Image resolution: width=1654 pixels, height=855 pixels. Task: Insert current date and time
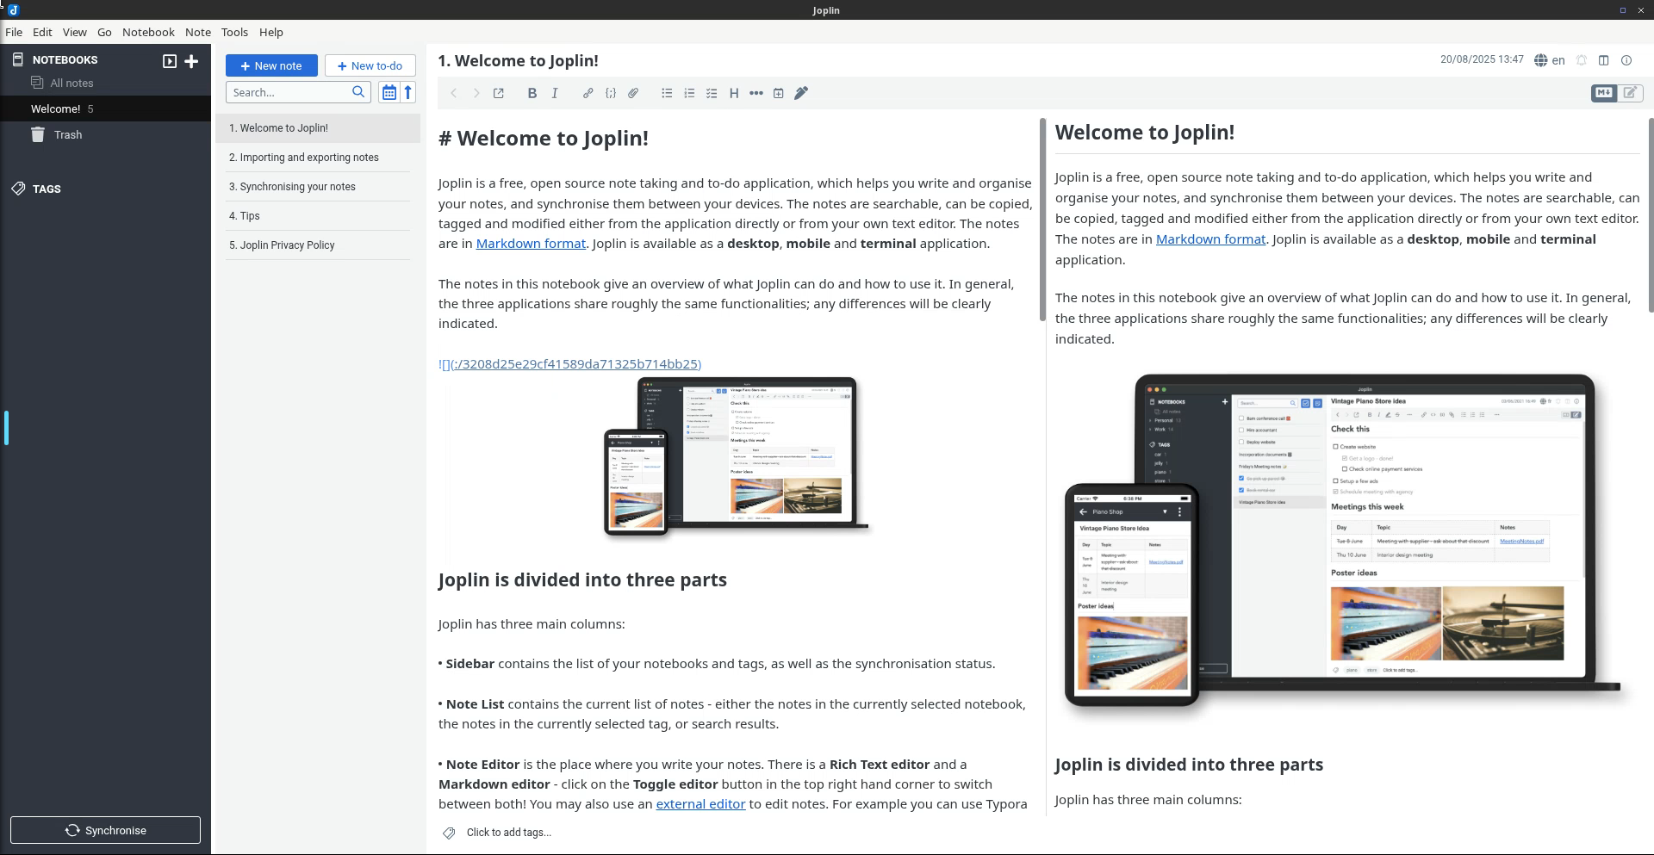[779, 93]
